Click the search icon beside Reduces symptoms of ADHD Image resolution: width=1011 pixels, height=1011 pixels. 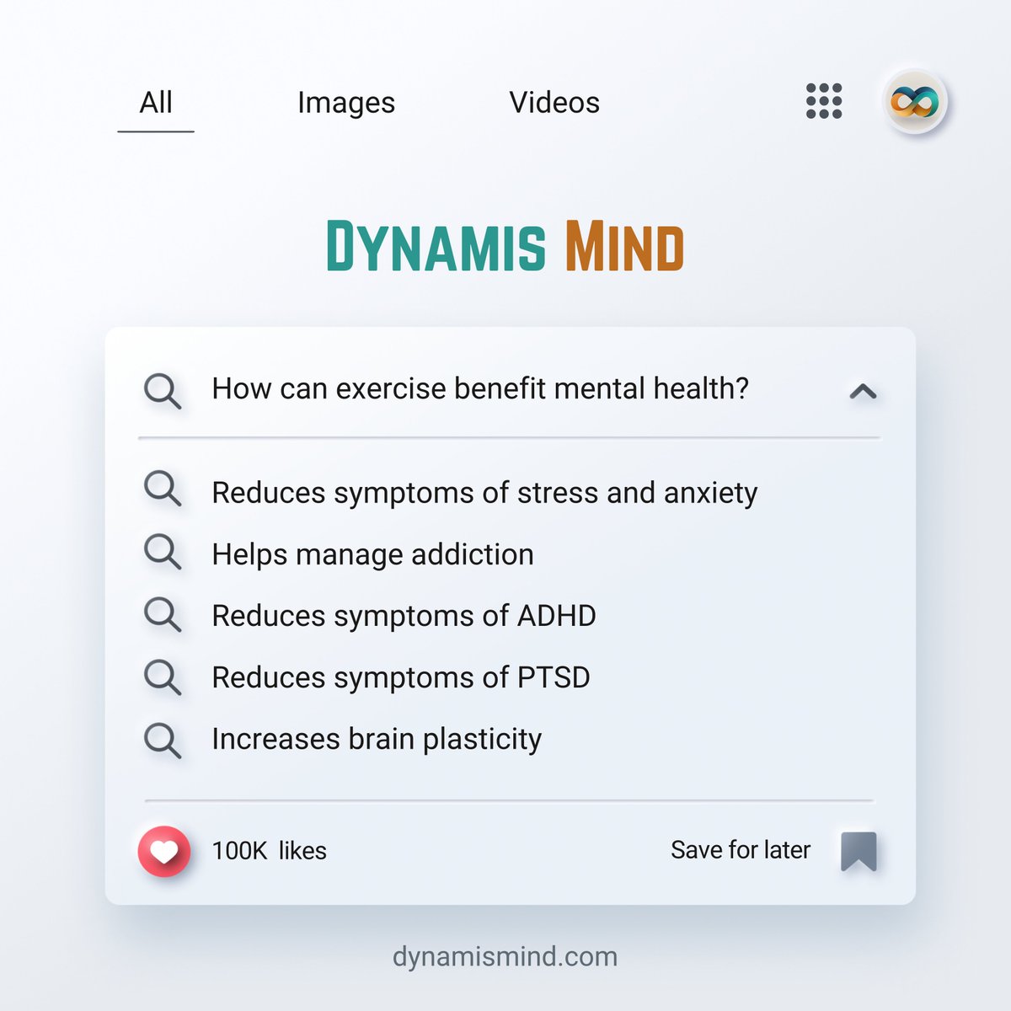tap(162, 613)
